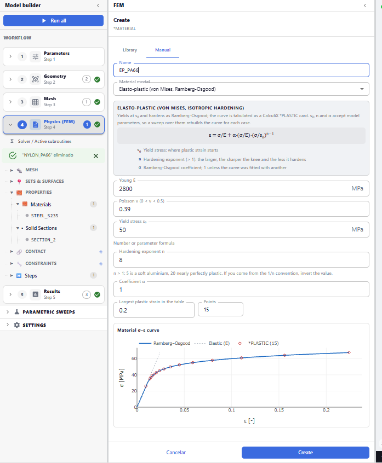This screenshot has height=463, width=382.
Task: Collapse the PROPERTIES tree node
Action: tap(12, 193)
